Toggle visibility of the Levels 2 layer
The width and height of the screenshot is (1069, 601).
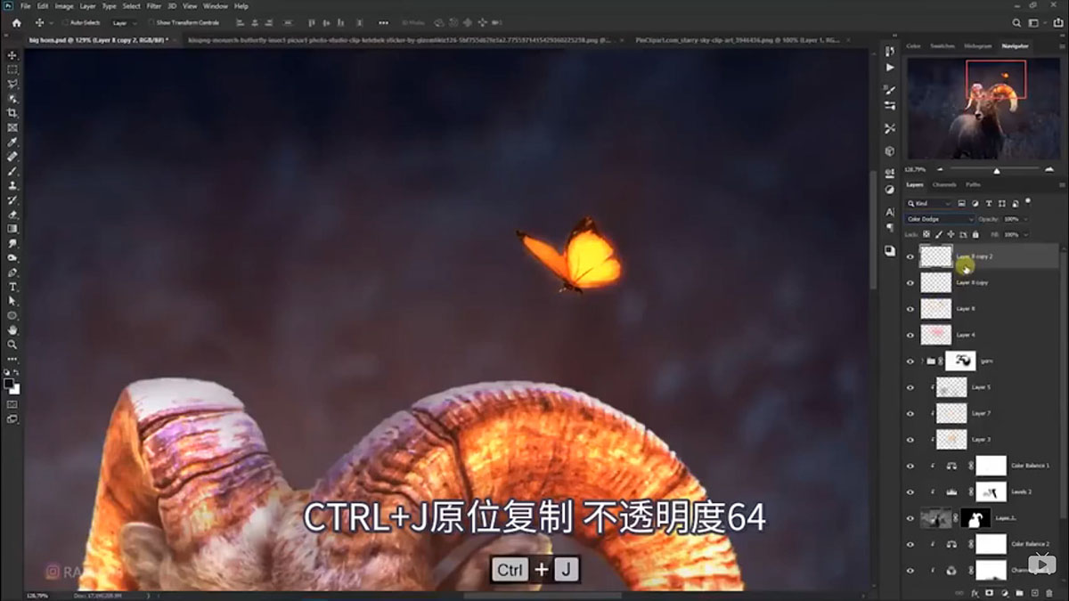pyautogui.click(x=910, y=491)
